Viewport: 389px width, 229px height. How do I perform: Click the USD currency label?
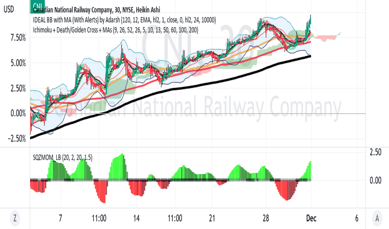pos(9,10)
